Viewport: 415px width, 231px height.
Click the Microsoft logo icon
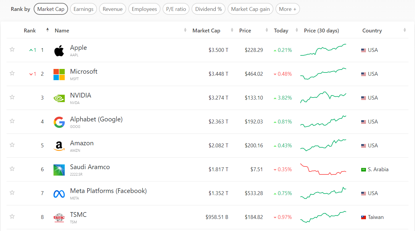[59, 75]
